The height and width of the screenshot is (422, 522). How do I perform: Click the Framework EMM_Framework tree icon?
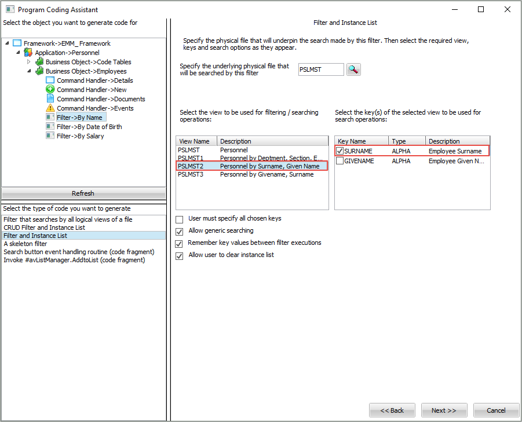click(17, 43)
